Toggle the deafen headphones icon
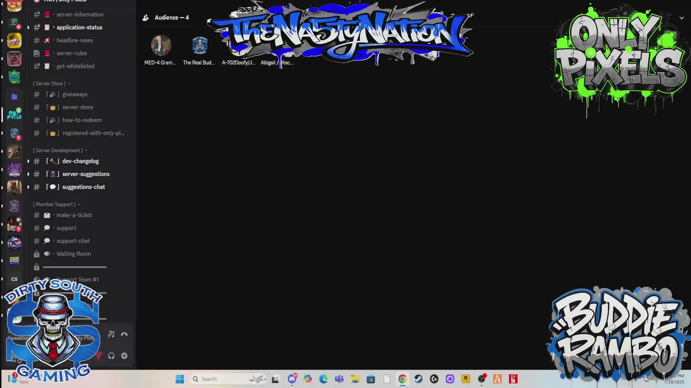This screenshot has height=388, width=691. point(111,356)
